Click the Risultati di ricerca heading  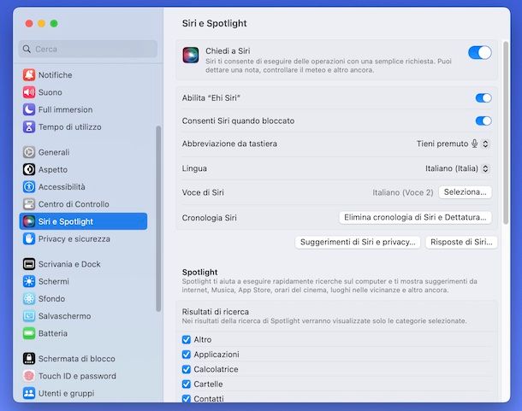point(216,312)
